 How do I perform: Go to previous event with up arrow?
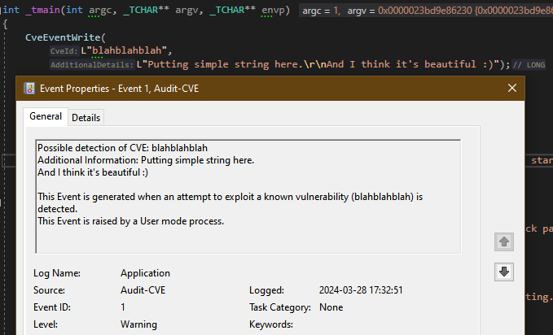coord(503,241)
